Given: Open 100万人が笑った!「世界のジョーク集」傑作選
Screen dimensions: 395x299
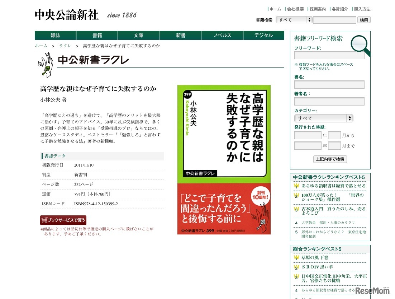Looking at the screenshot, I should pos(333,197).
